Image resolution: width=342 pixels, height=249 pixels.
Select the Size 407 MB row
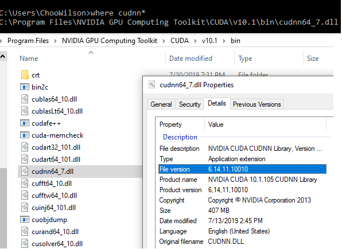(x=242, y=211)
